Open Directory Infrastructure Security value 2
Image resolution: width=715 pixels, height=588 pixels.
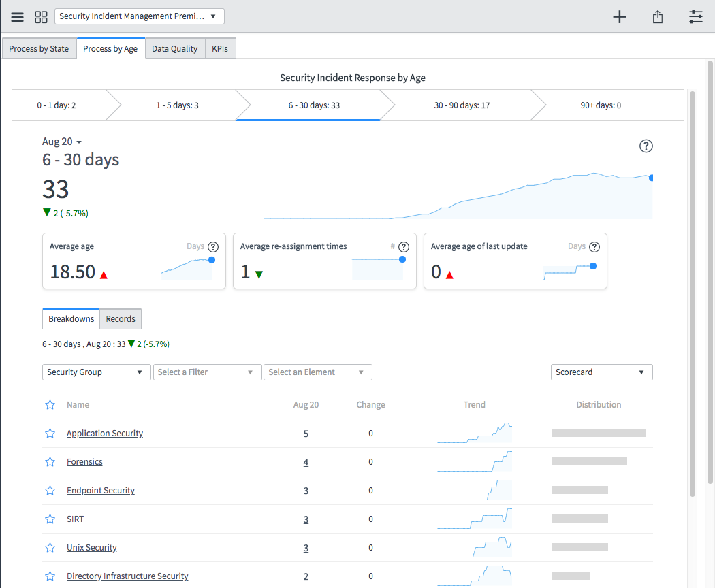(x=306, y=576)
